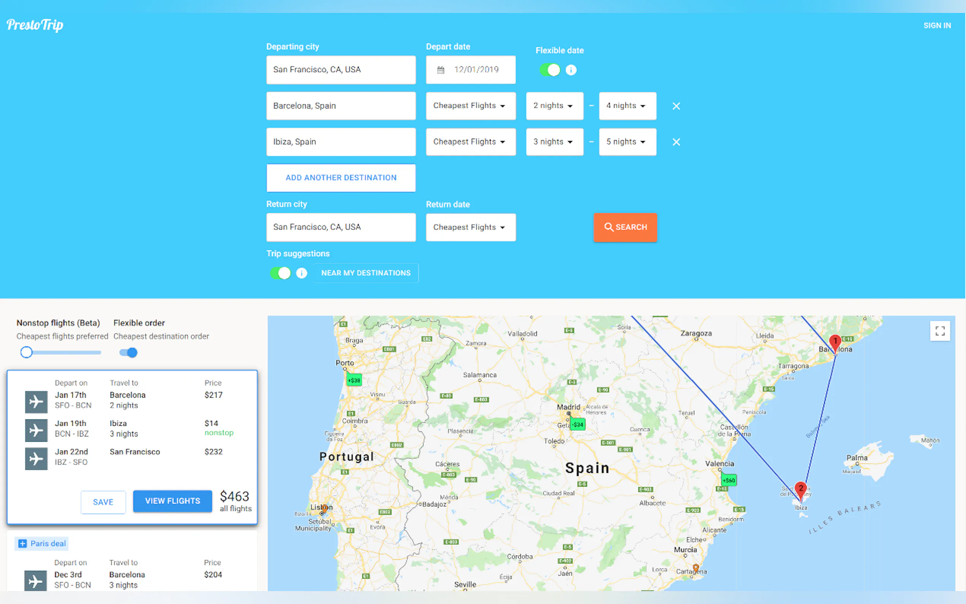The height and width of the screenshot is (604, 966).
Task: Turn off the Flexible date toggle
Action: tap(550, 70)
